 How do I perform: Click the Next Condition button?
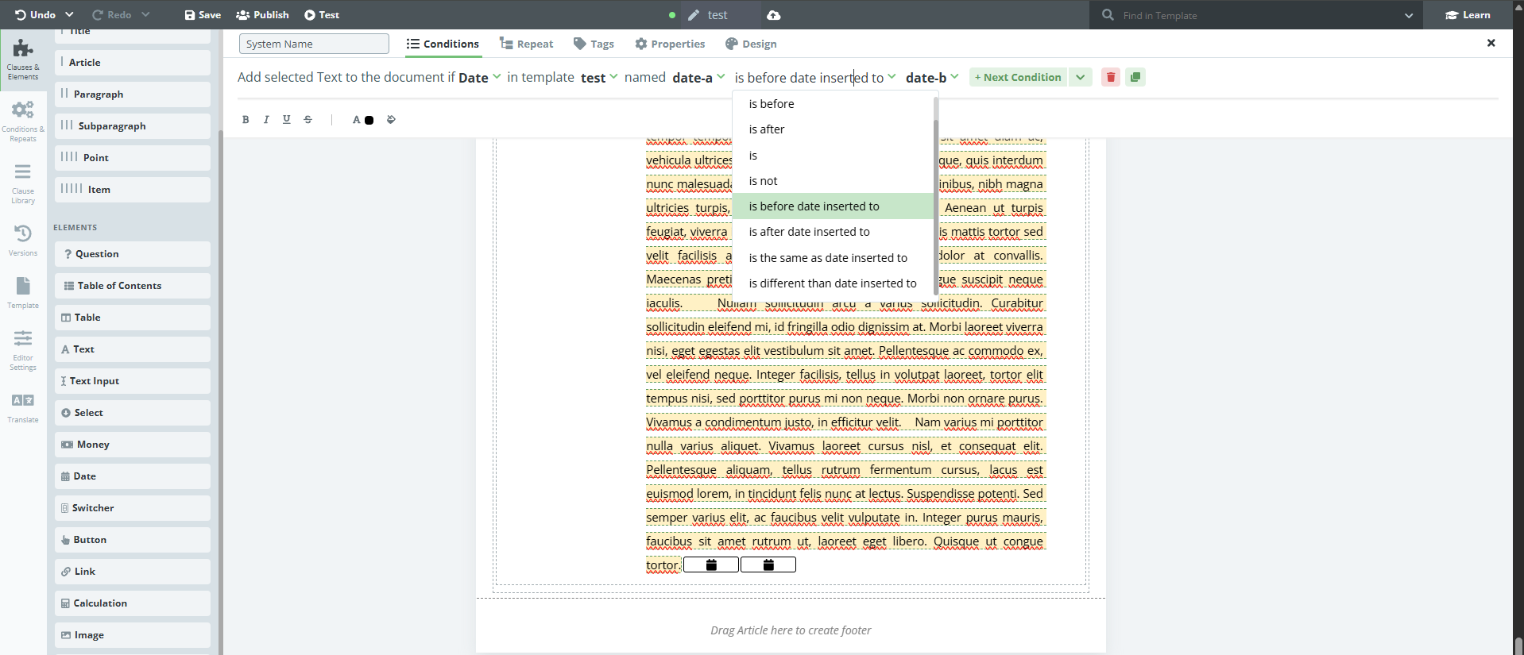[1017, 77]
